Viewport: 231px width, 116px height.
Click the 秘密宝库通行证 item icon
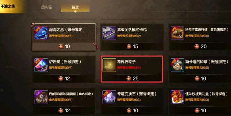point(177,33)
